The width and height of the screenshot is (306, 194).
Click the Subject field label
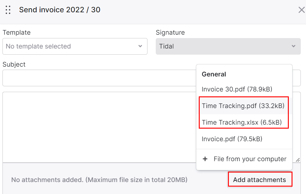(14, 64)
